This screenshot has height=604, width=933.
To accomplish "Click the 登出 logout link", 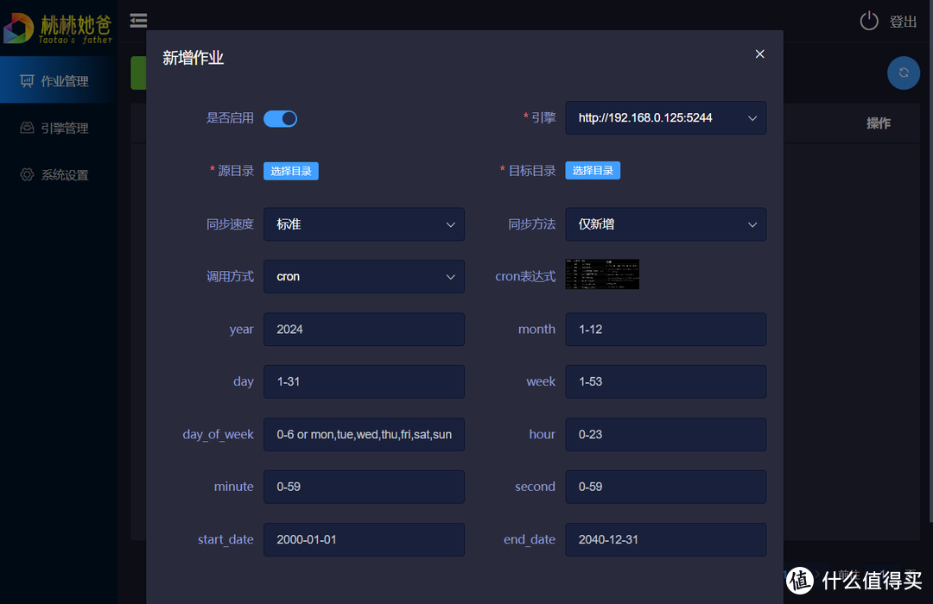I will coord(903,22).
